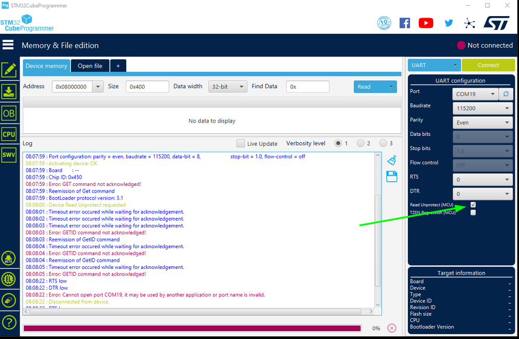Screen dimensions: 519x339
Task: Click 'Cannot open port COM19' error line
Action: (x=145, y=295)
